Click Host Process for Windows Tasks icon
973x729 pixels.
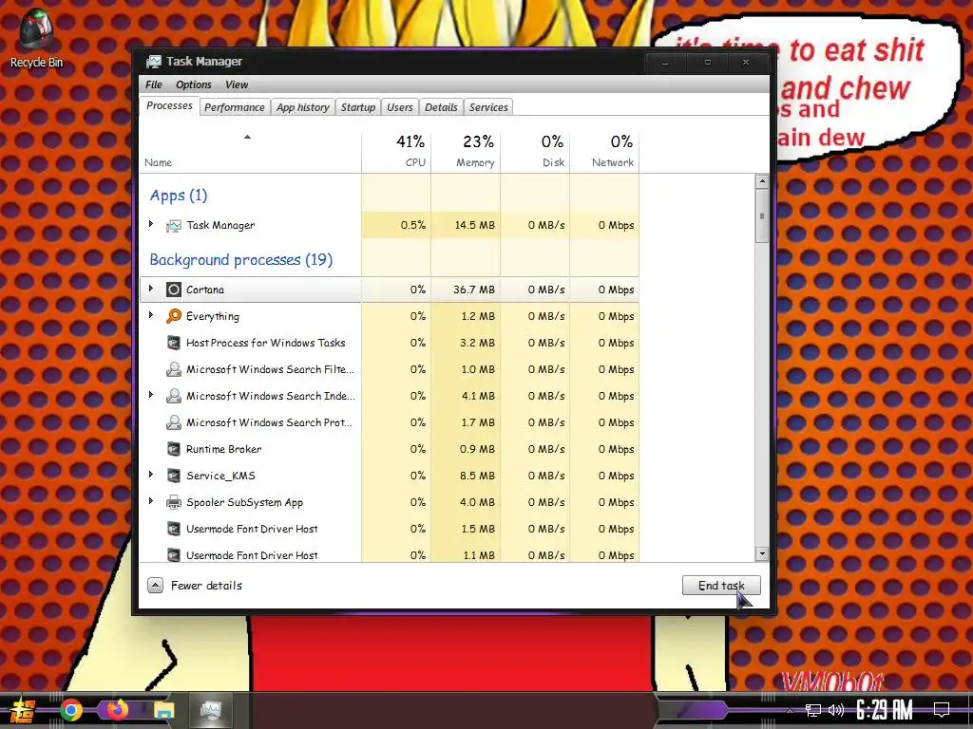pyautogui.click(x=174, y=343)
